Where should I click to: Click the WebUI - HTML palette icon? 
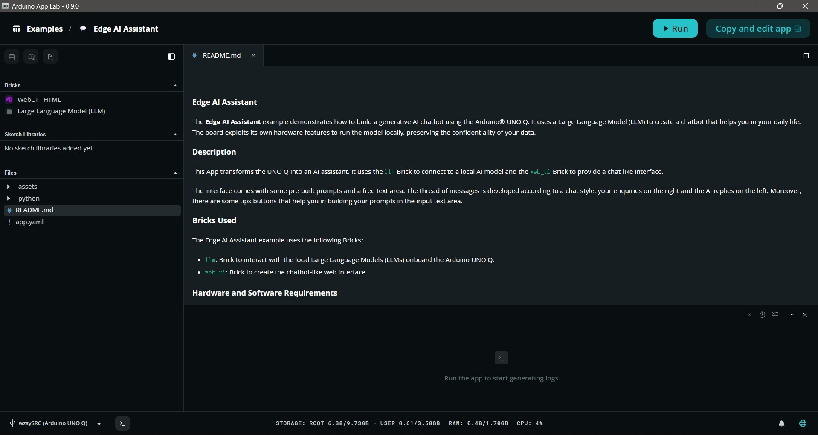(x=9, y=100)
